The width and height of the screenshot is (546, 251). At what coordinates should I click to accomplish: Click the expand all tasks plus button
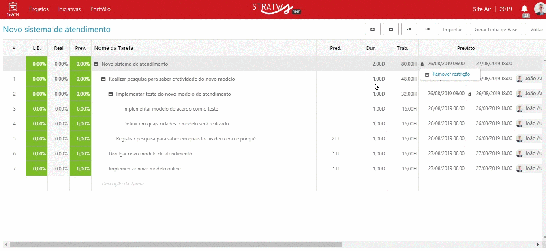point(372,30)
